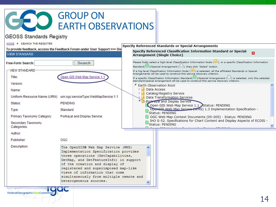Expand the Catalog/Registry Service node

pos(139,93)
